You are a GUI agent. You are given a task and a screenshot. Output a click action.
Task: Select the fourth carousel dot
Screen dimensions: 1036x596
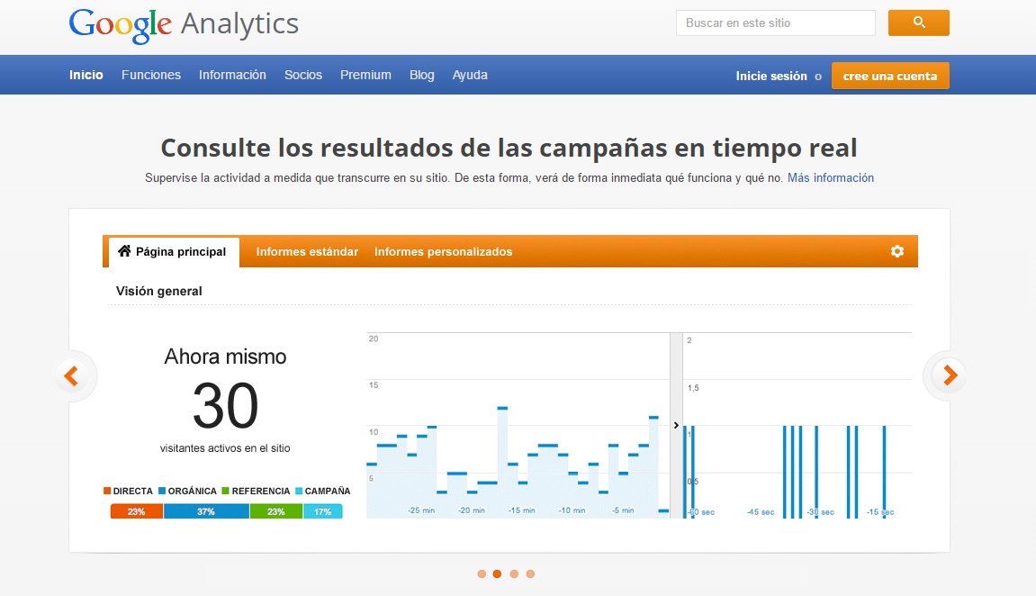click(530, 573)
